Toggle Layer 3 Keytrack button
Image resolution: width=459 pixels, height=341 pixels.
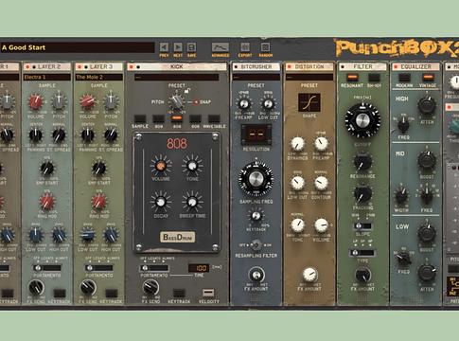111,293
